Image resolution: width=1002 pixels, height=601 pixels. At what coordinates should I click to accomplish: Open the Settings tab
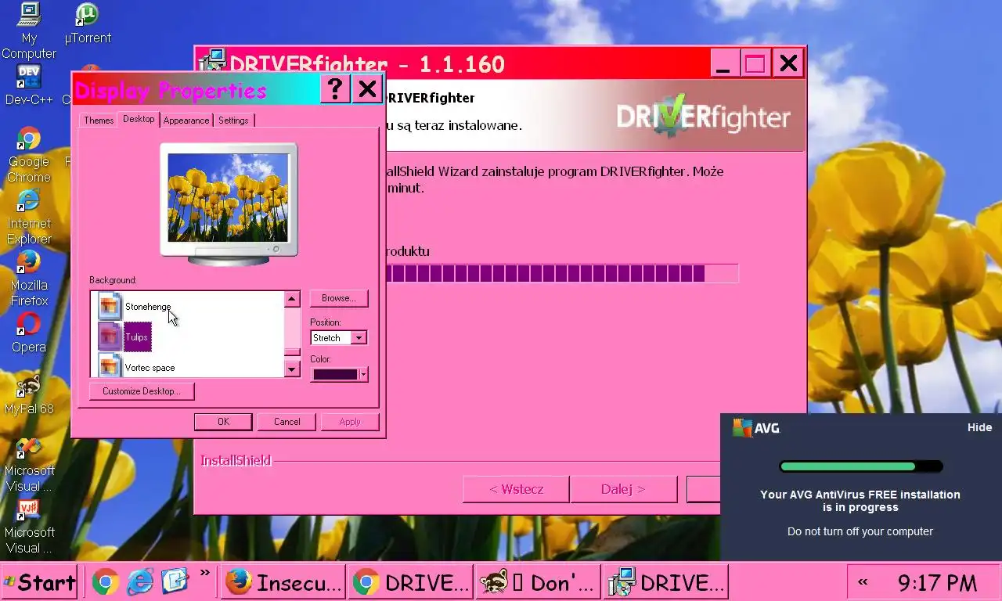point(233,121)
